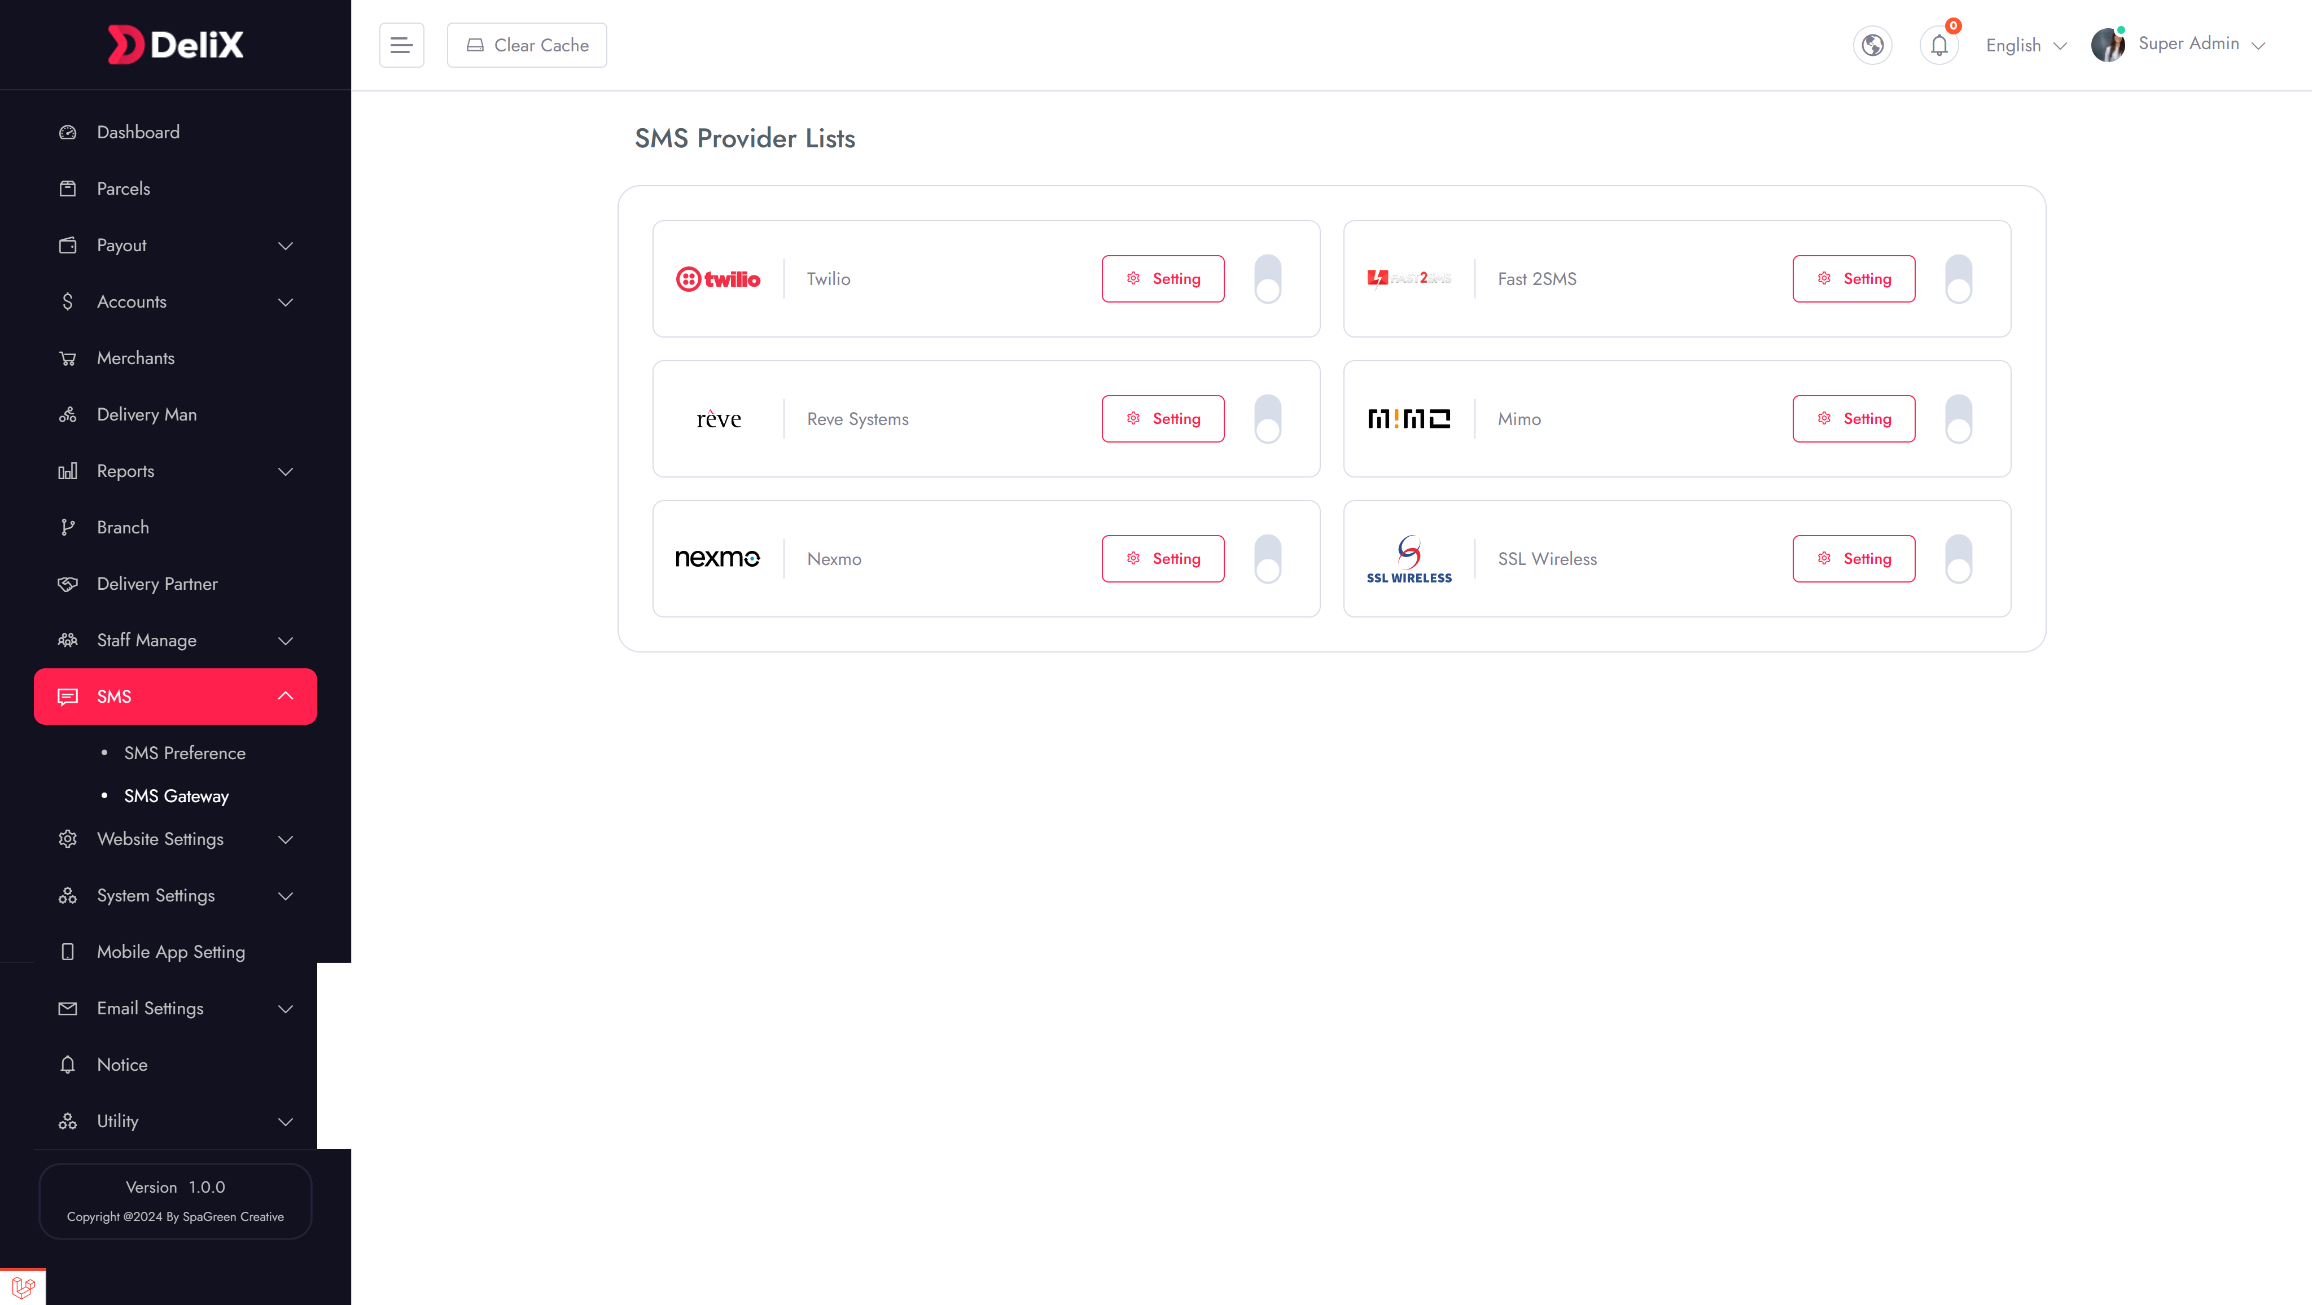Image resolution: width=2312 pixels, height=1305 pixels.
Task: Click the Super Admin avatar
Action: pyautogui.click(x=2107, y=45)
